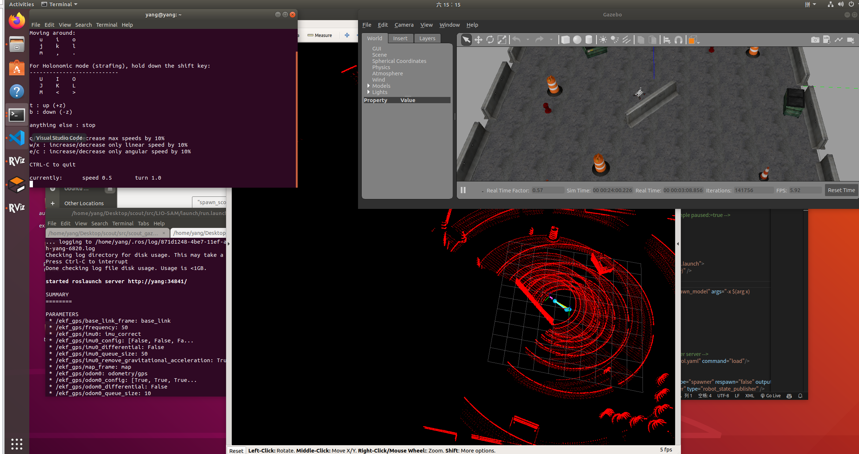
Task: Expand the Models tree node
Action: pos(368,86)
